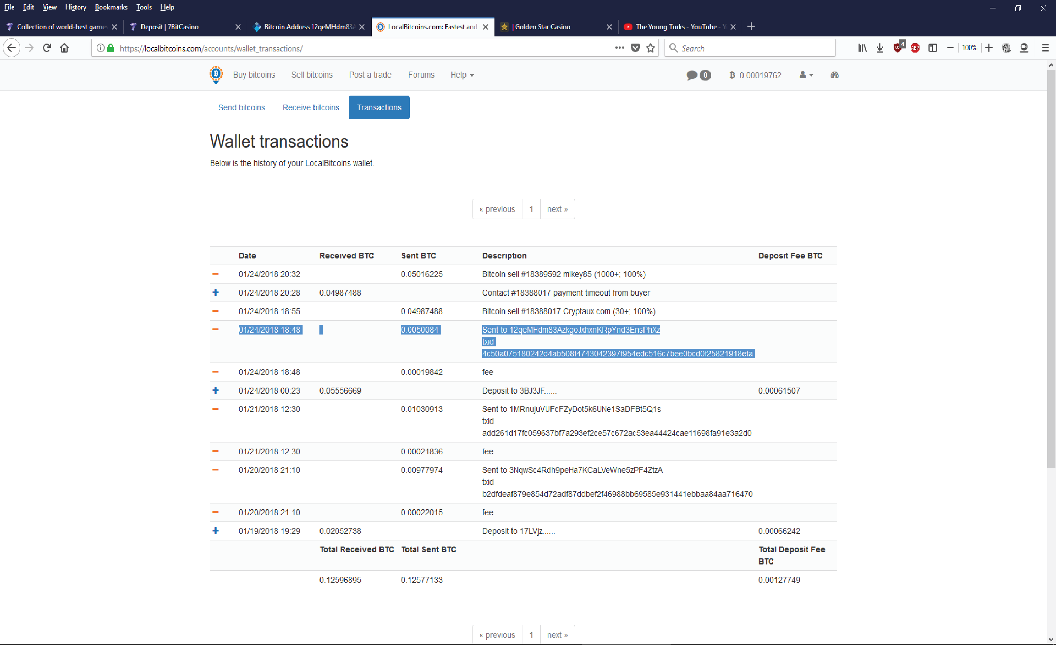Open the user account dropdown
The width and height of the screenshot is (1056, 645).
[x=806, y=75]
